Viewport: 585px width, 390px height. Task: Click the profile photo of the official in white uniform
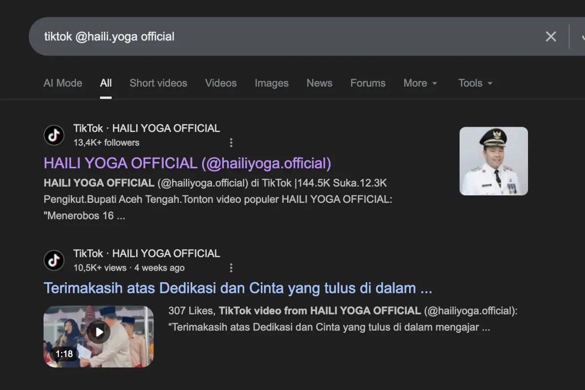click(493, 161)
